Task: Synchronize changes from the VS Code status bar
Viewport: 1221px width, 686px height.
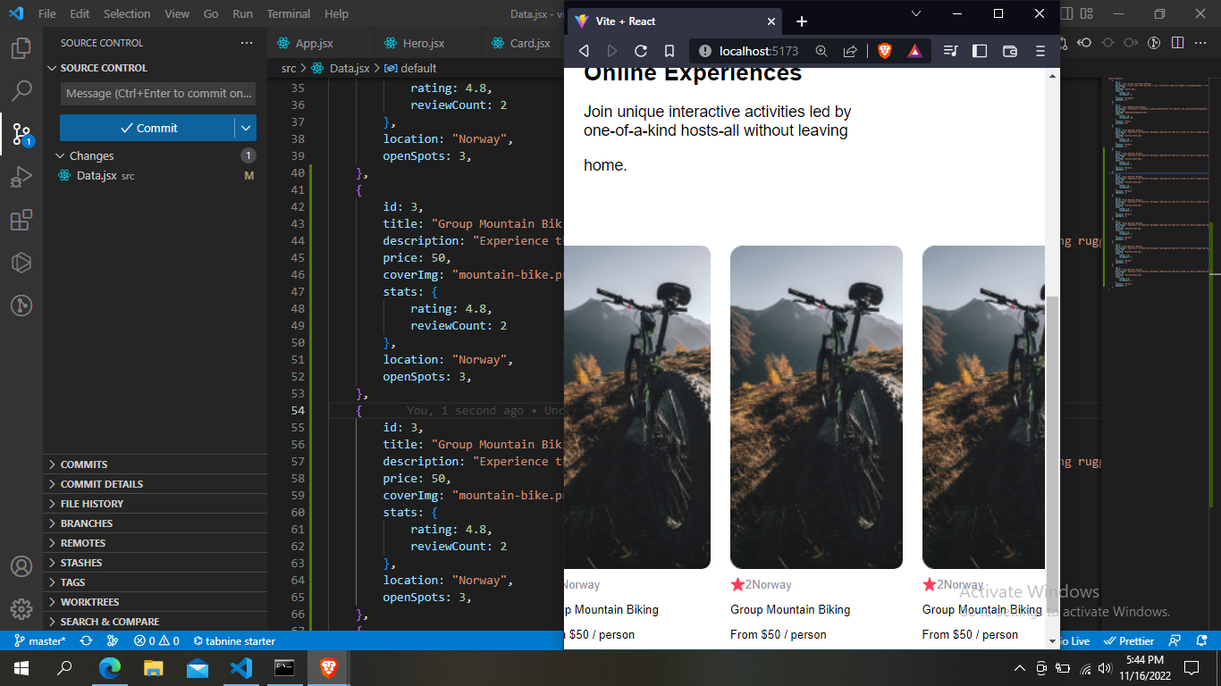Action: click(x=86, y=640)
